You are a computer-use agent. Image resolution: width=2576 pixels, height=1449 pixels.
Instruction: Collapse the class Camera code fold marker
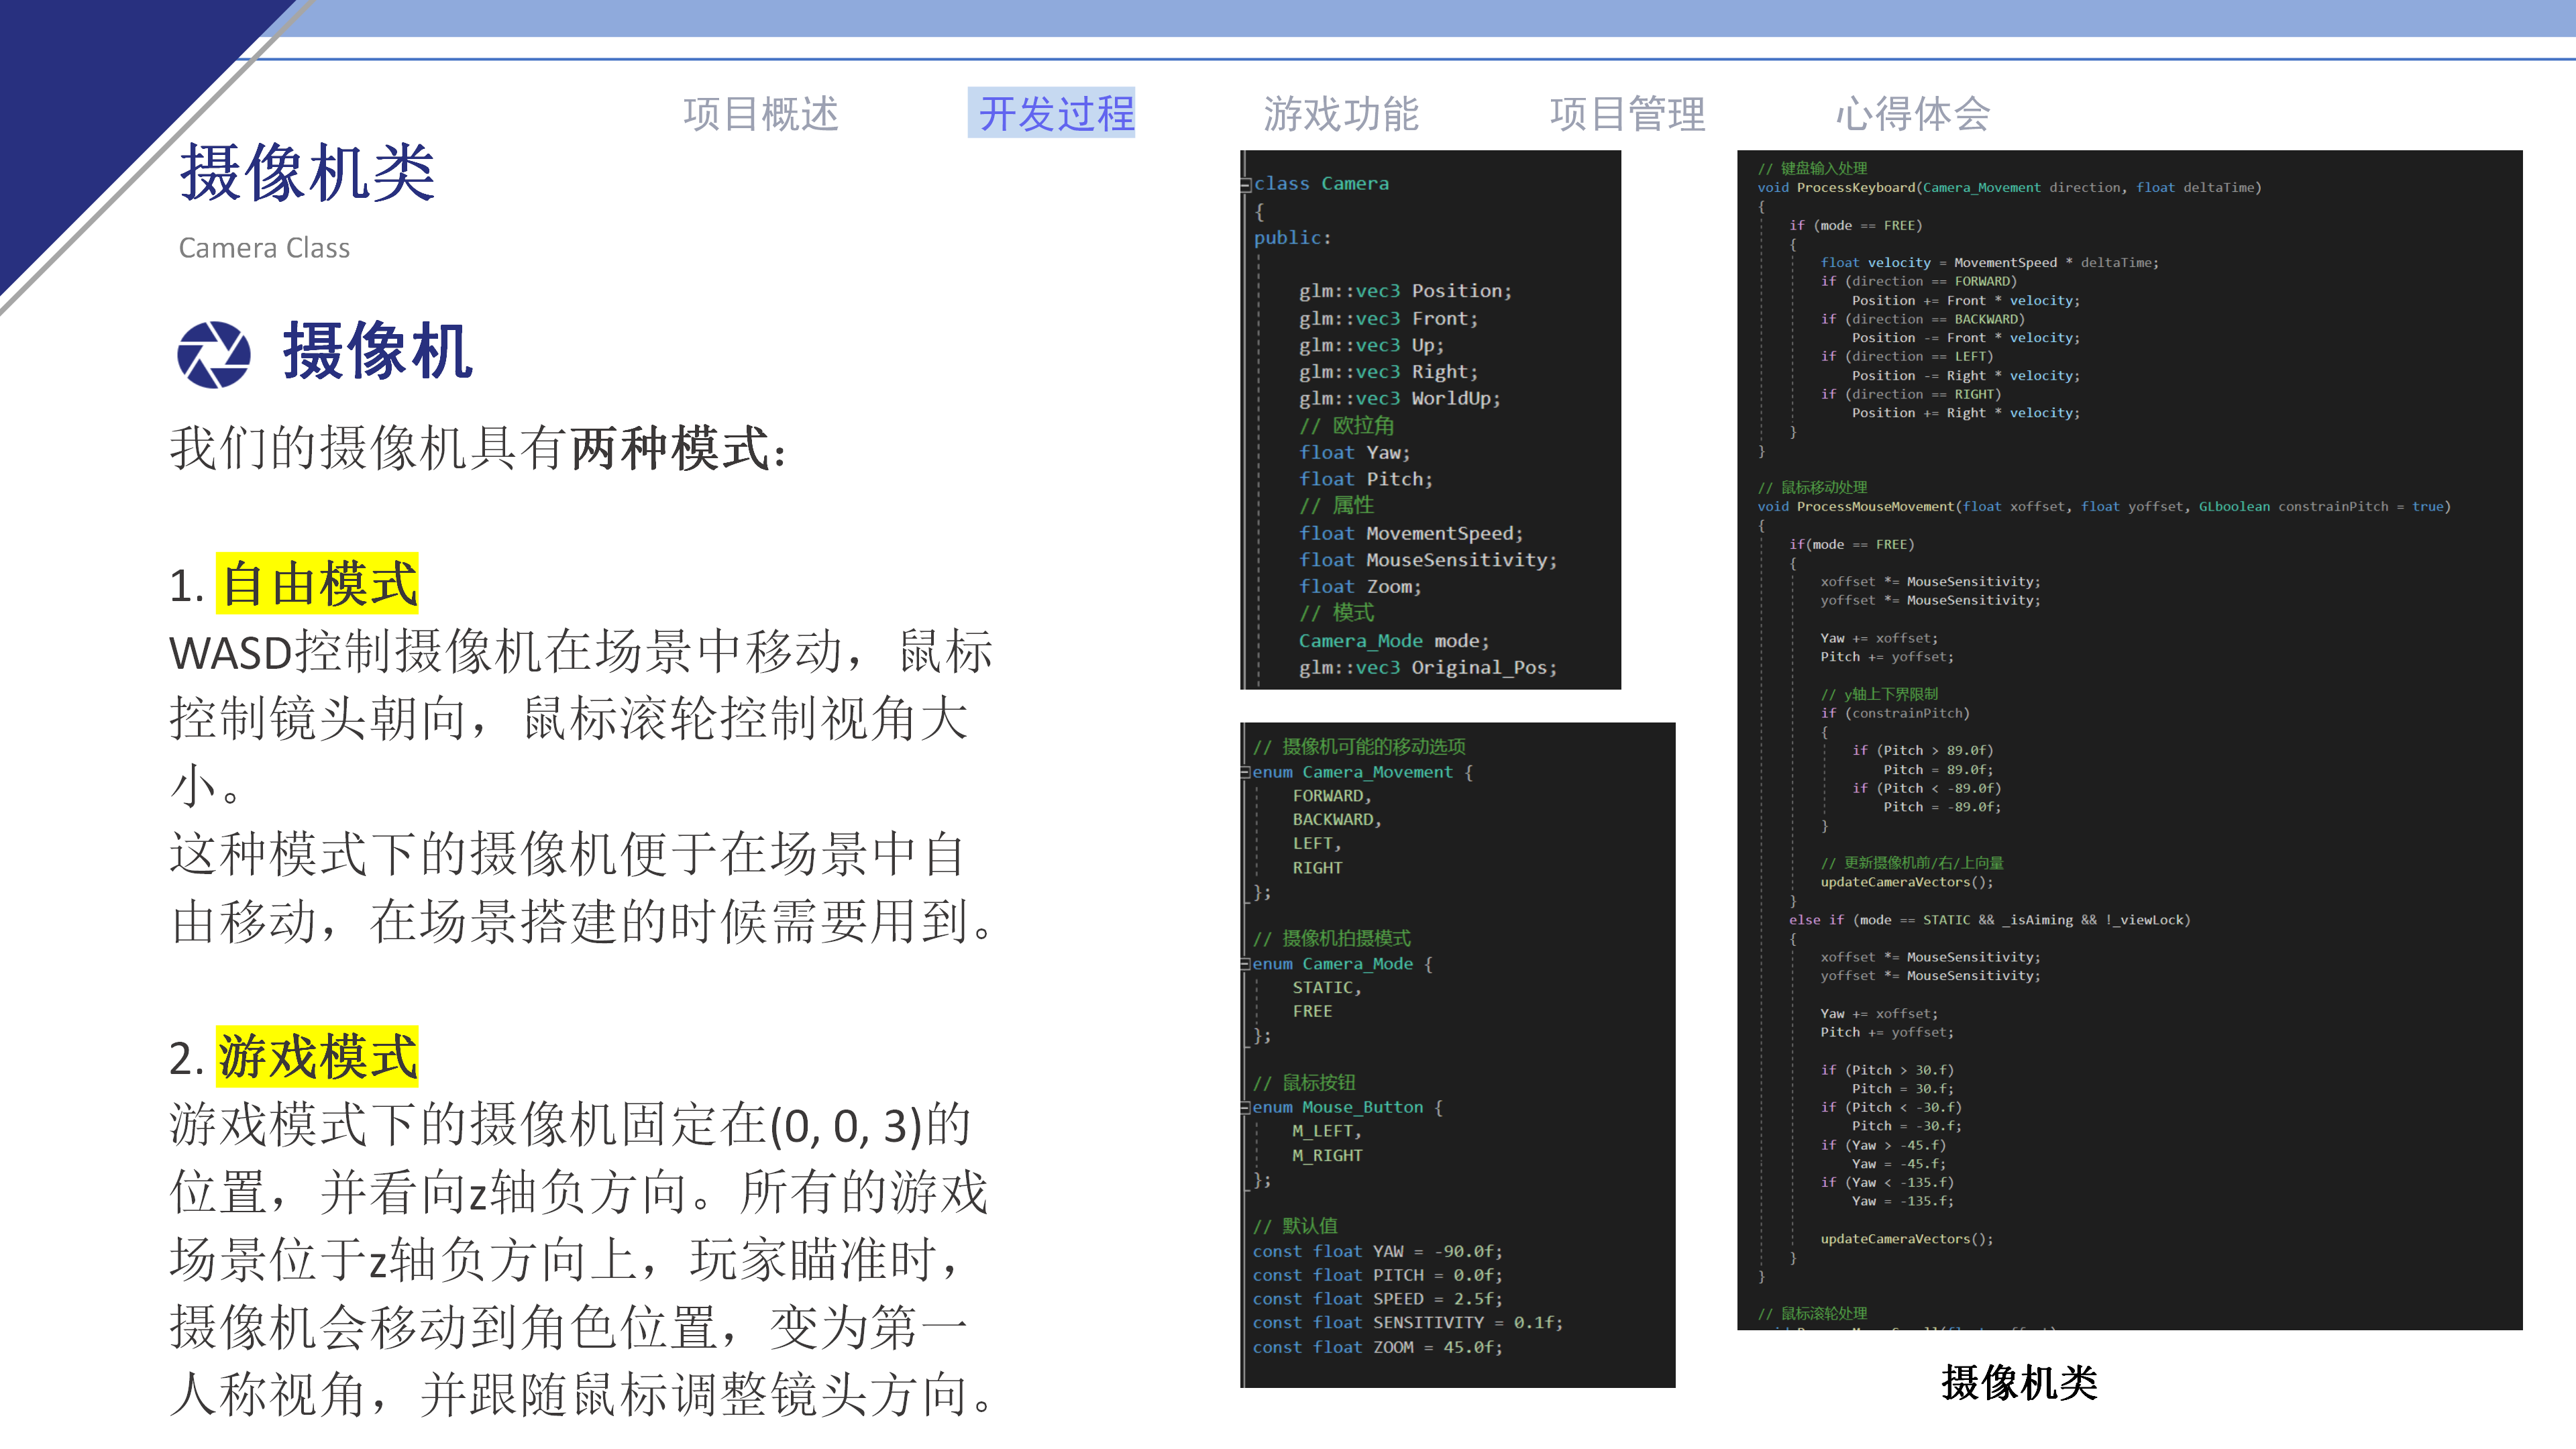1247,183
